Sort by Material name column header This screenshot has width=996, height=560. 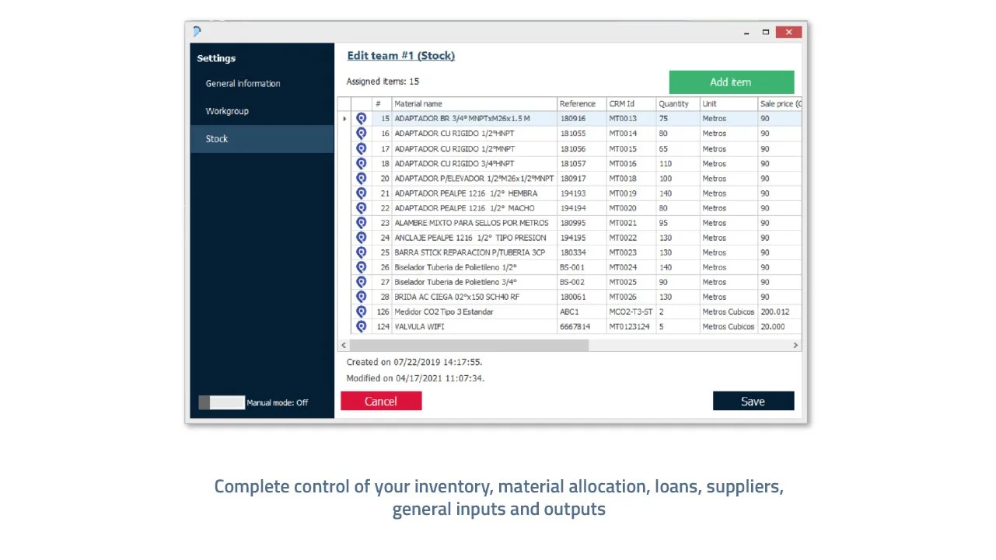click(x=474, y=104)
